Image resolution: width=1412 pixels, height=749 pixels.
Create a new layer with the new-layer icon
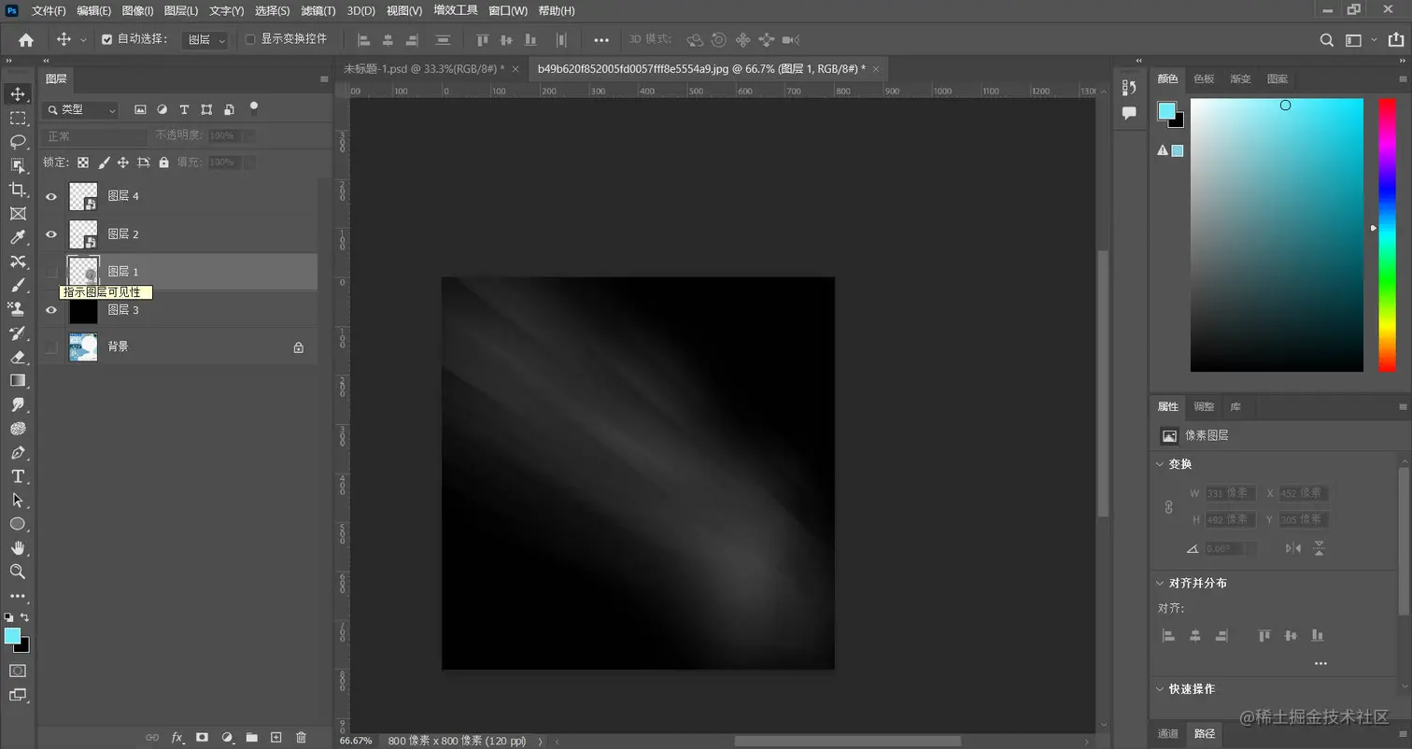(276, 737)
